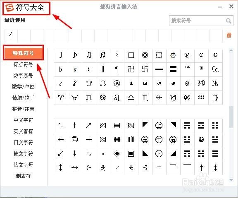Select the Co. symbol
The width and height of the screenshot is (238, 198).
[215, 69]
